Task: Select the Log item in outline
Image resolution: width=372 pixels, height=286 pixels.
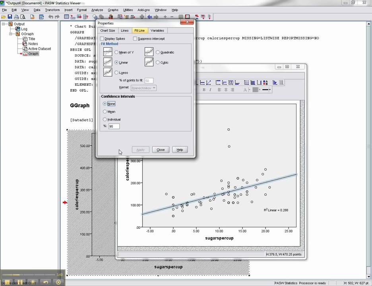Action: pos(24,29)
